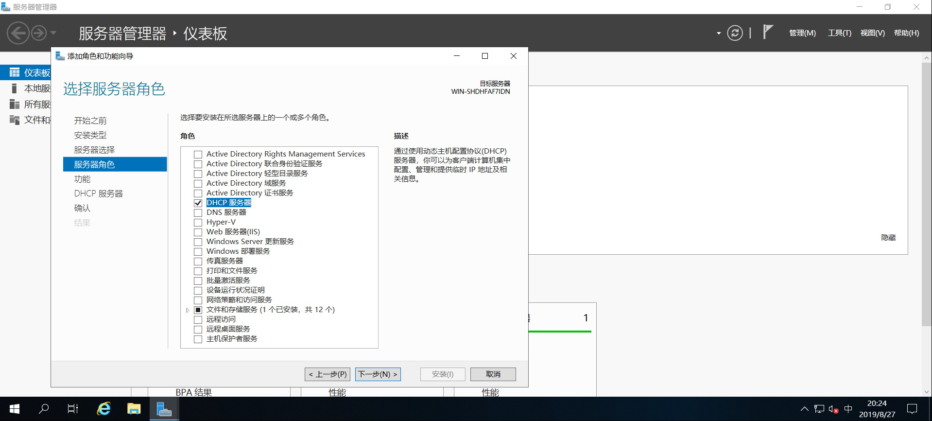This screenshot has width=932, height=421.
Task: Check the Web 服务器(IIS) role
Action: [198, 232]
